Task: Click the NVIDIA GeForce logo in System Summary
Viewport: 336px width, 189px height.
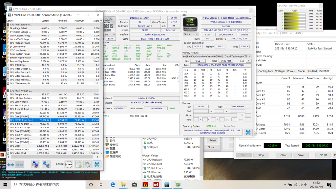Action: [190, 24]
